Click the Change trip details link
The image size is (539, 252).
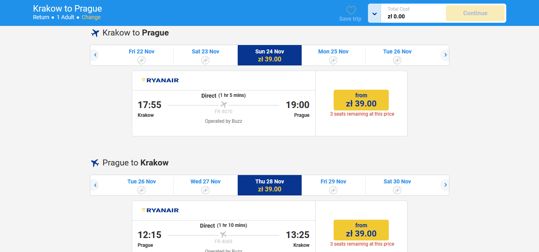click(x=91, y=17)
